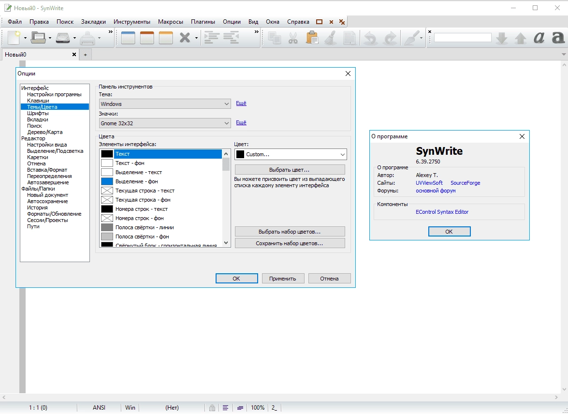Select Номера строк - текст black swatch
The width and height of the screenshot is (568, 414).
(107, 209)
